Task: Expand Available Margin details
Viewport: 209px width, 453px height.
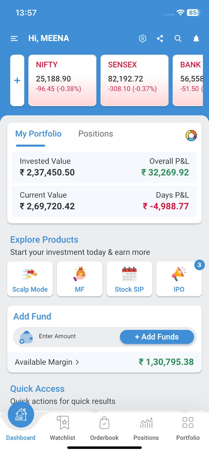Action: coord(47,362)
